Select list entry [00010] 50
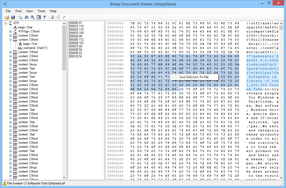The width and height of the screenshot is (286, 188). (76, 56)
